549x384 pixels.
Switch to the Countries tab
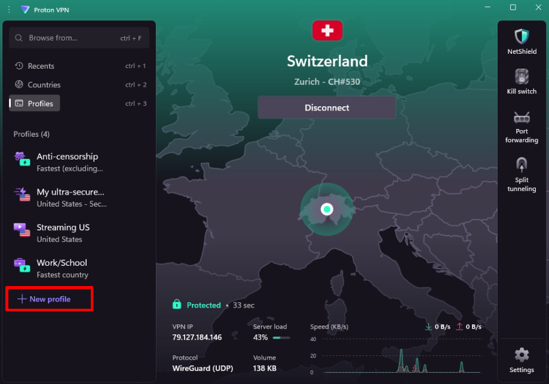[79, 84]
